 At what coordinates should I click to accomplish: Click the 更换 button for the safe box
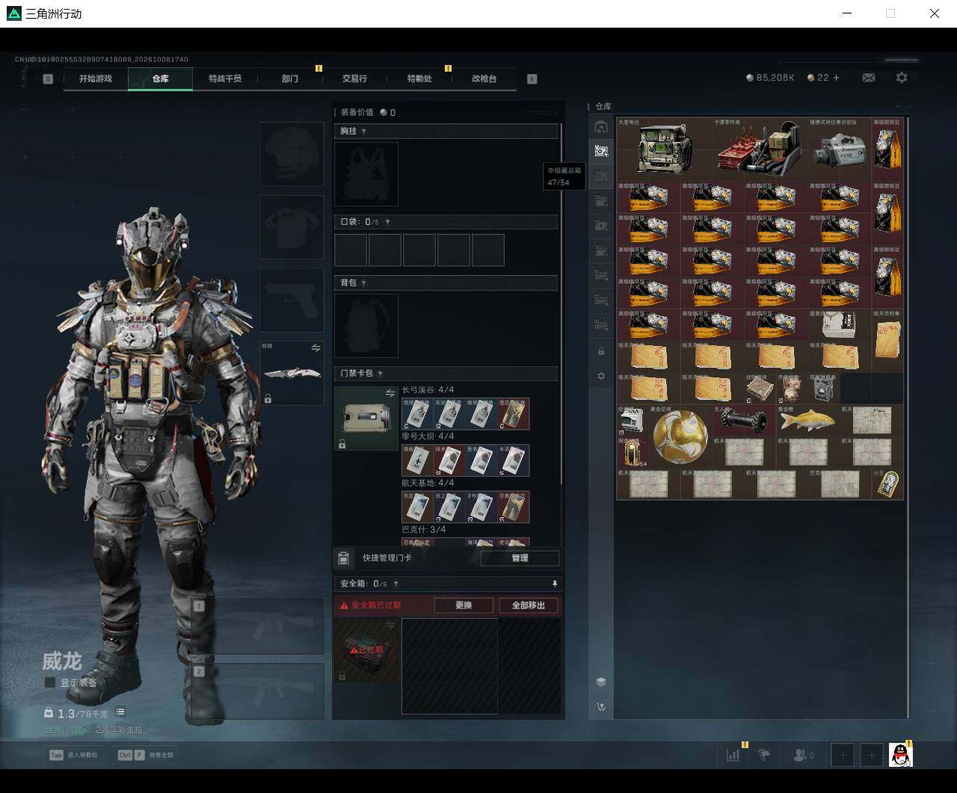pos(464,605)
